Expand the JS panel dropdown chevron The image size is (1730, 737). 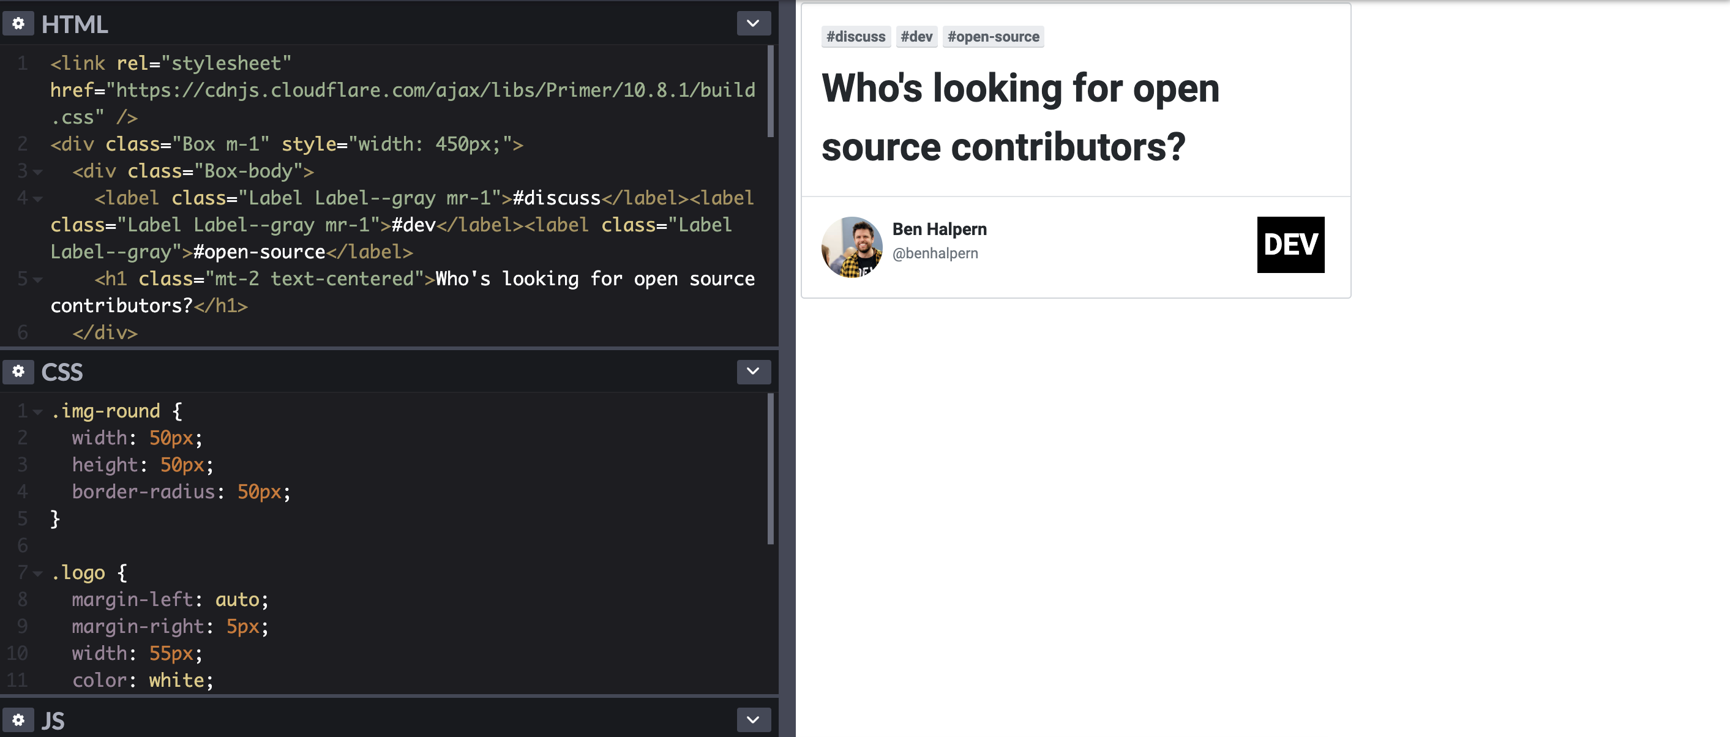753,719
